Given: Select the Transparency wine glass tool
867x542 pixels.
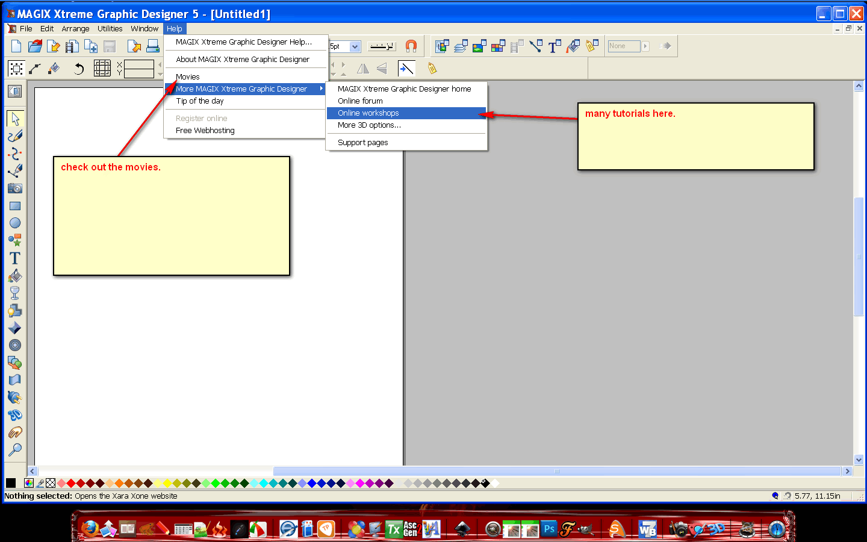Looking at the screenshot, I should (x=15, y=293).
